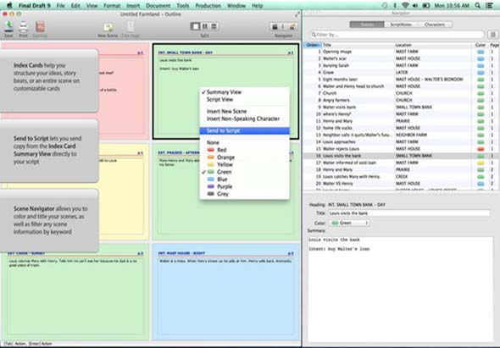Screen dimensions: 500x348
Task: Click the green color icon for Church row
Action: 481,93
